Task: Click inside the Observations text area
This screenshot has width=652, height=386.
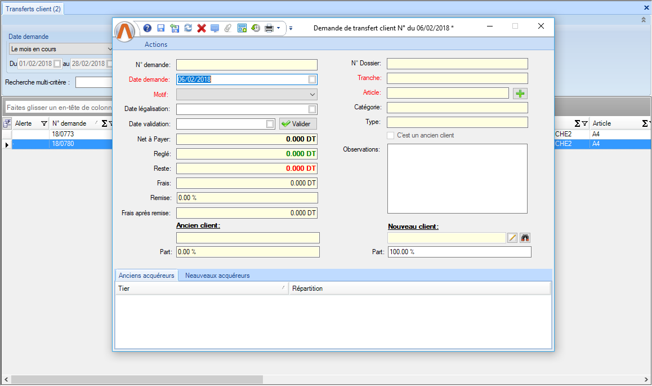Action: click(x=457, y=179)
